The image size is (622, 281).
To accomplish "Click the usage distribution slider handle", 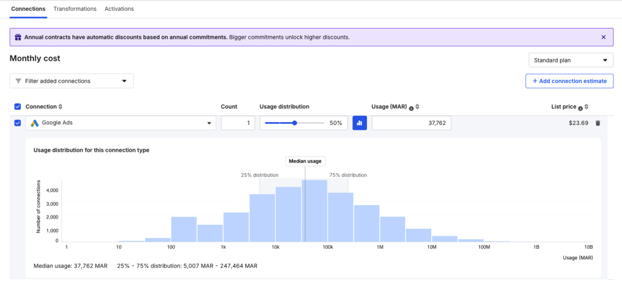I will point(295,123).
